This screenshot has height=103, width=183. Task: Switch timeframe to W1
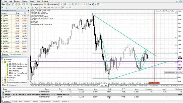[x=67, y=8]
